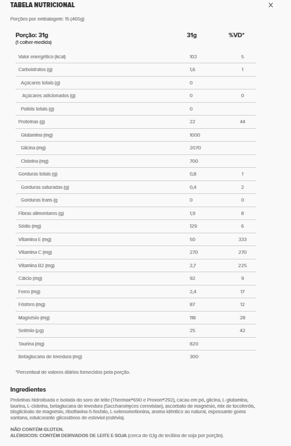Click the Proteínas (g) row label
Viewport: 291px width, 446px height.
point(32,122)
